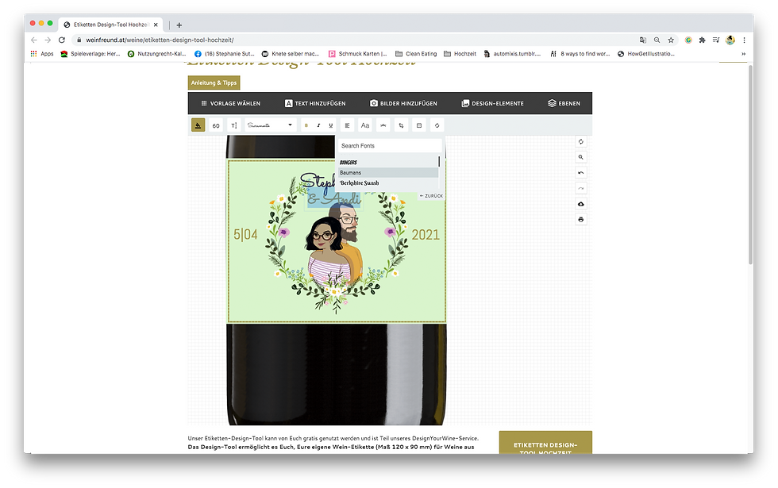Viewport: 778px width, 488px height.
Task: Open the Bilder hinzufügen tab
Action: click(403, 104)
